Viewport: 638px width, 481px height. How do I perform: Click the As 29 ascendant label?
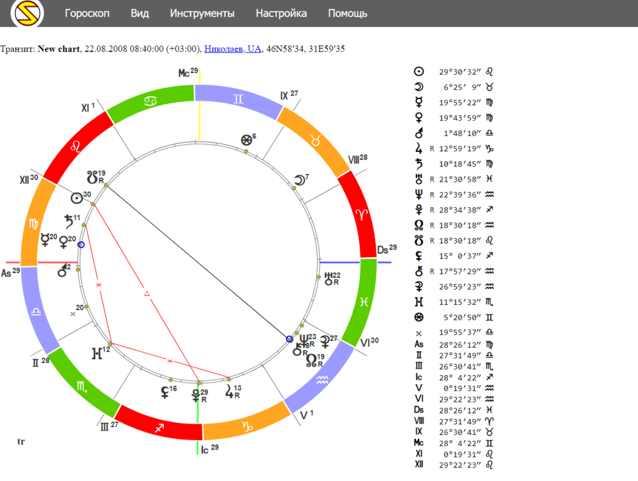pyautogui.click(x=10, y=272)
